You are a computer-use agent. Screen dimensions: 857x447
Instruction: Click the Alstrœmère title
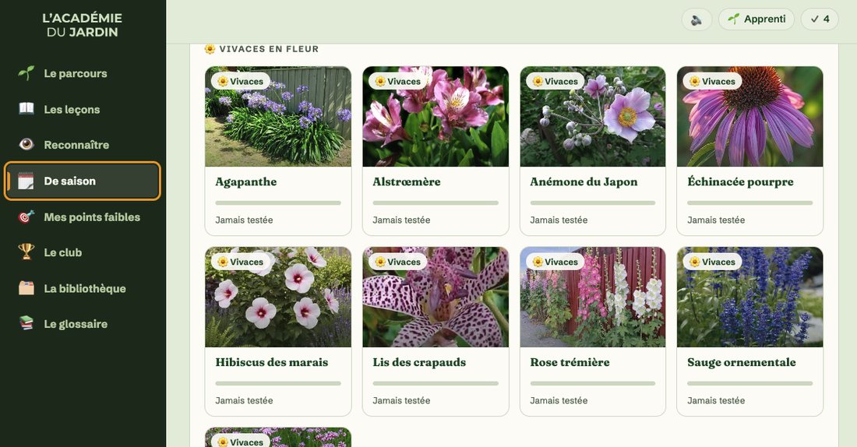coord(407,181)
